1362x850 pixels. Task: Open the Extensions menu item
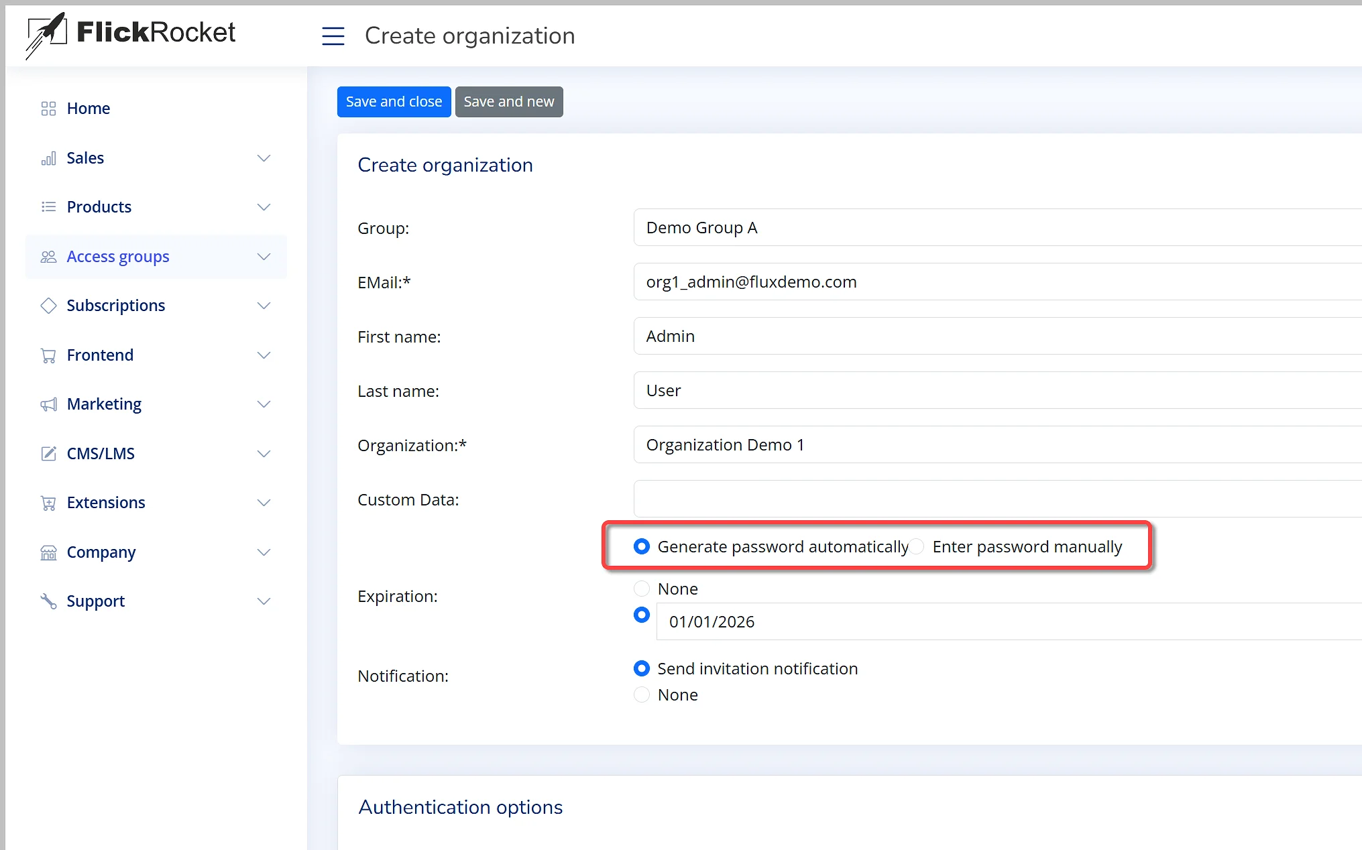click(x=106, y=503)
